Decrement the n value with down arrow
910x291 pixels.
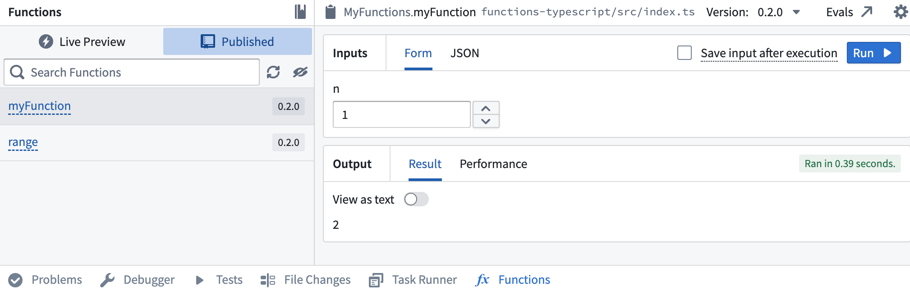(x=486, y=121)
